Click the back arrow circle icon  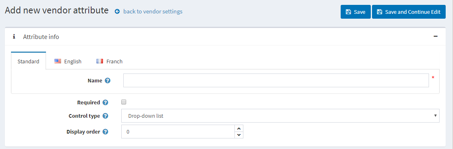pyautogui.click(x=117, y=11)
